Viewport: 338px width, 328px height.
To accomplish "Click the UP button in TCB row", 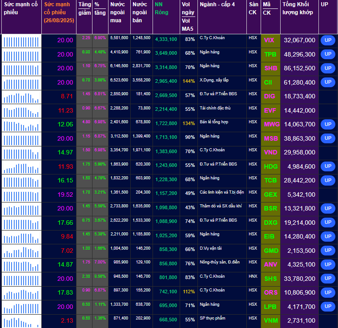I will (x=328, y=180).
